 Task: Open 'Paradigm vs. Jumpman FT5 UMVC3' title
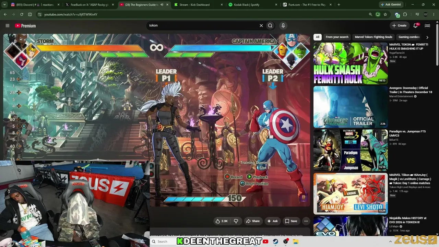pyautogui.click(x=407, y=133)
